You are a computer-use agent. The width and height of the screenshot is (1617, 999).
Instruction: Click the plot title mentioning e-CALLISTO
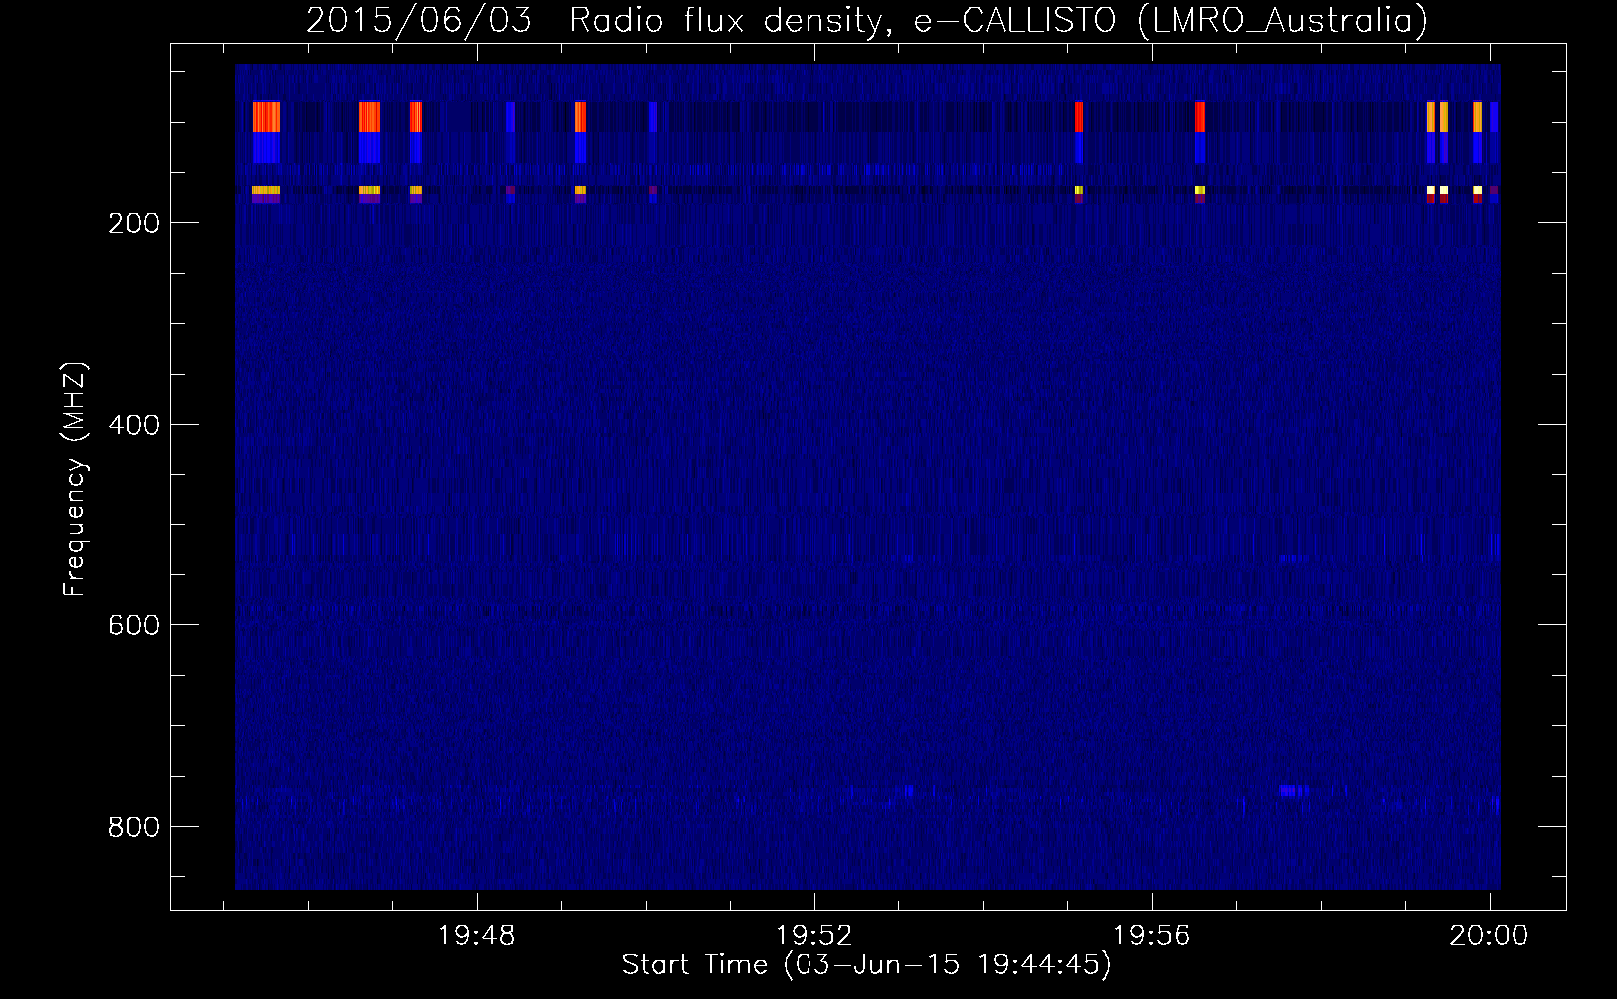[866, 20]
